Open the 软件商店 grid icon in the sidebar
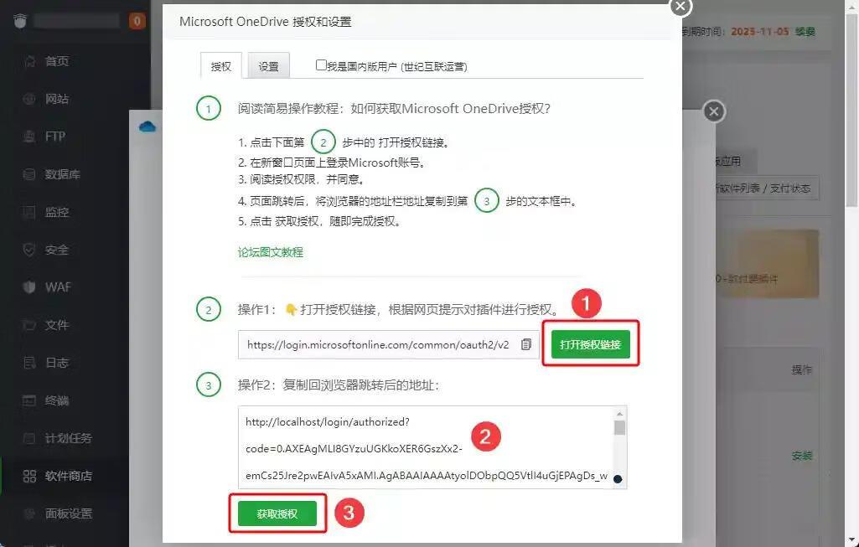859x547 pixels. coord(29,476)
